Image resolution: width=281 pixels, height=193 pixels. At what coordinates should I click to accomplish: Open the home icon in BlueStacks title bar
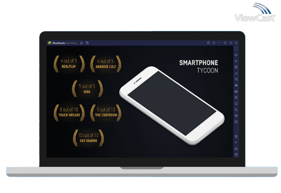click(82, 43)
